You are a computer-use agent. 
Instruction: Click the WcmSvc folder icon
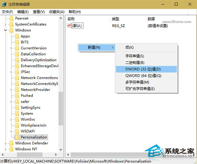point(17,119)
